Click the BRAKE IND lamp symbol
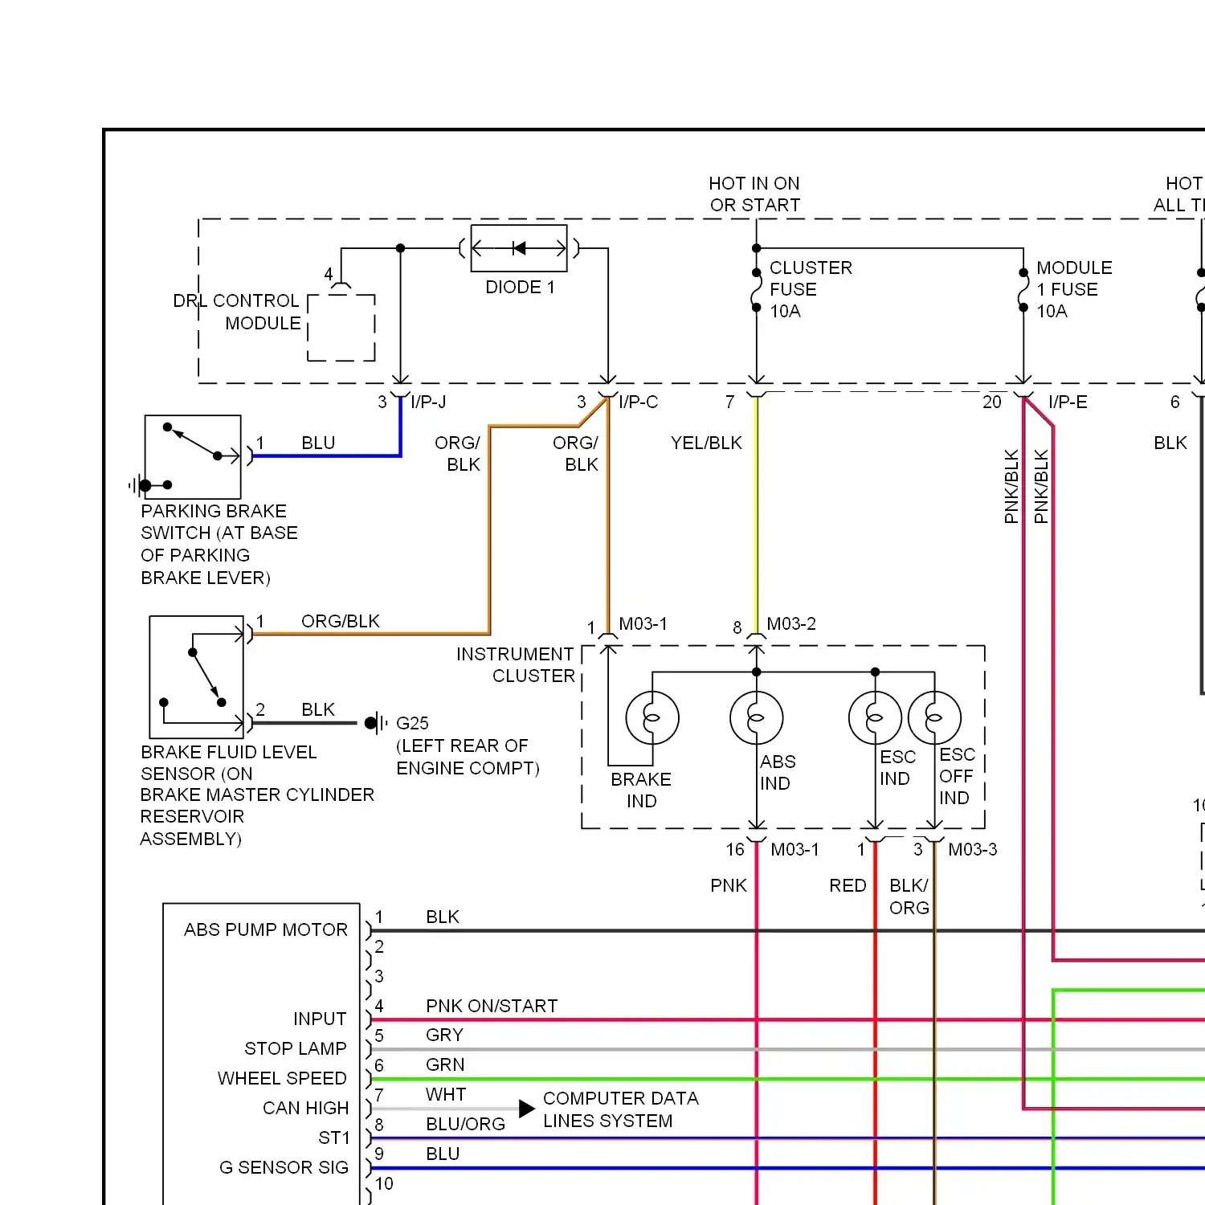Viewport: 1205px width, 1205px height. click(x=652, y=717)
